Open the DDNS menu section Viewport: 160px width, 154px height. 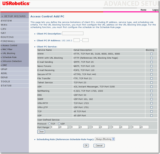[x=15, y=78]
